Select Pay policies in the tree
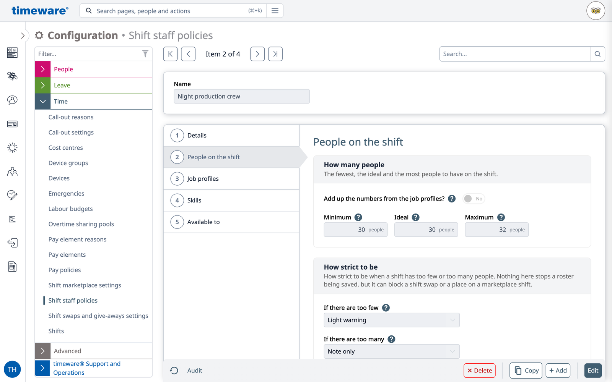The height and width of the screenshot is (382, 612). click(x=65, y=270)
